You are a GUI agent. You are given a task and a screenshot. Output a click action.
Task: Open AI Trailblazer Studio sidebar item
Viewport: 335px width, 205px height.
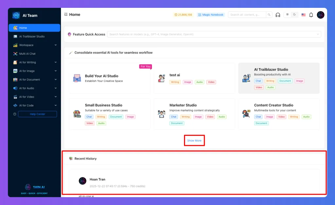34,37
